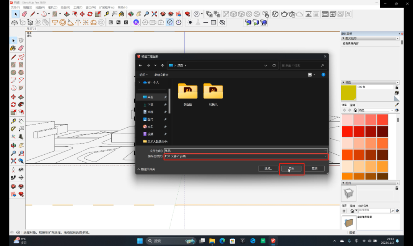413x246 pixels.
Task: Open the Tools menu
Action: click(x=78, y=7)
